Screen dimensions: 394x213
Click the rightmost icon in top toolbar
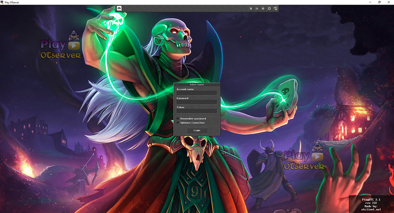tap(275, 8)
